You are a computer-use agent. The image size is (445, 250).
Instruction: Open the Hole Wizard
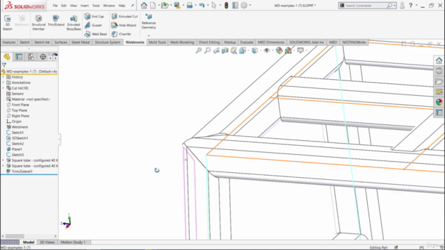point(124,25)
